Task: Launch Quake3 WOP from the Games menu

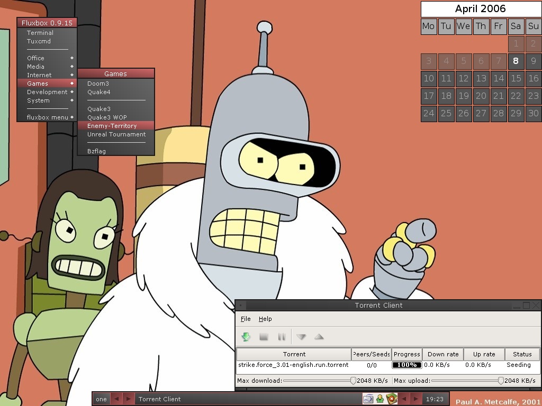Action: (x=116, y=117)
